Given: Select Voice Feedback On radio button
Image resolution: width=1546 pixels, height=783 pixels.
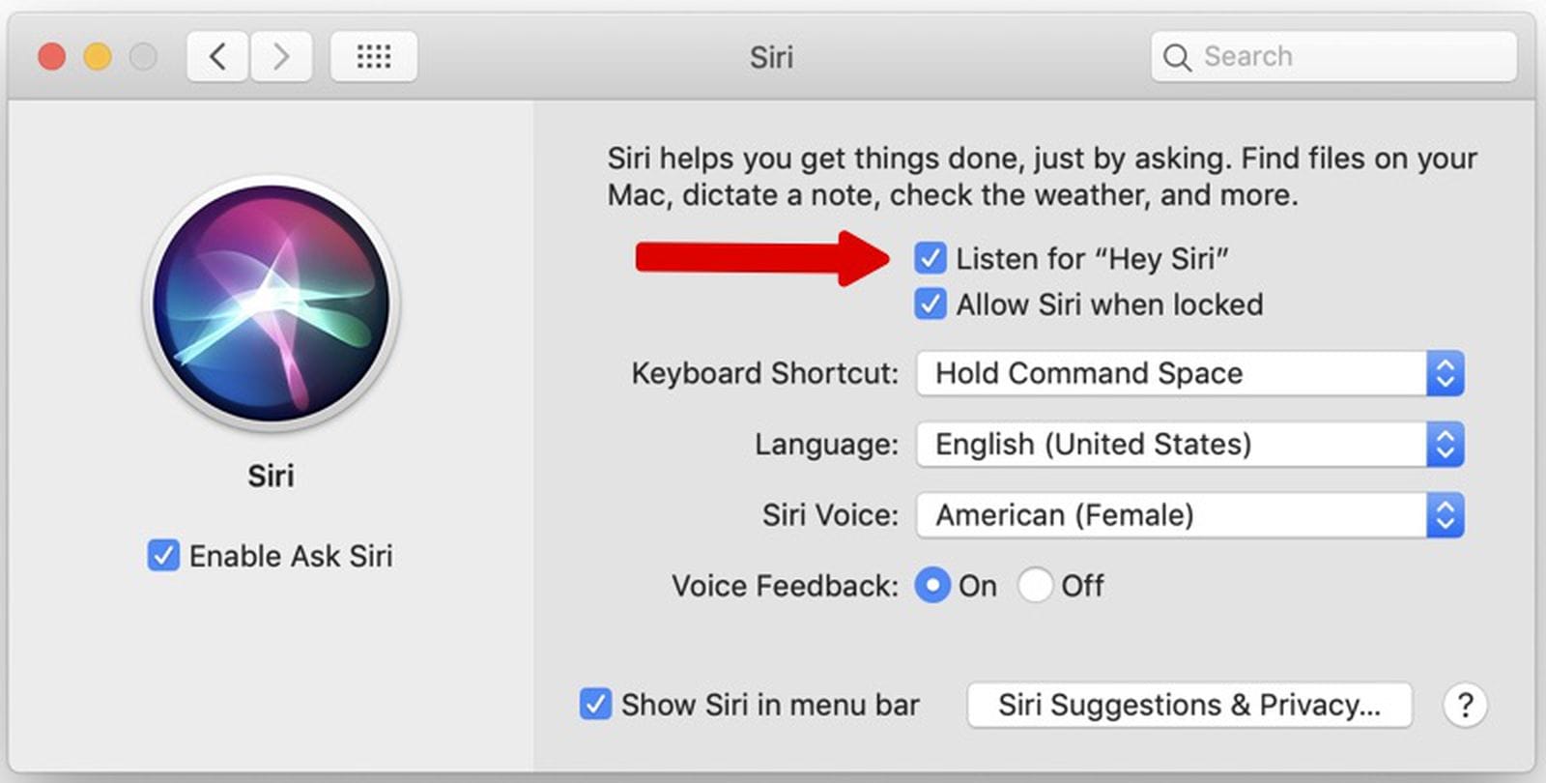Looking at the screenshot, I should point(931,585).
